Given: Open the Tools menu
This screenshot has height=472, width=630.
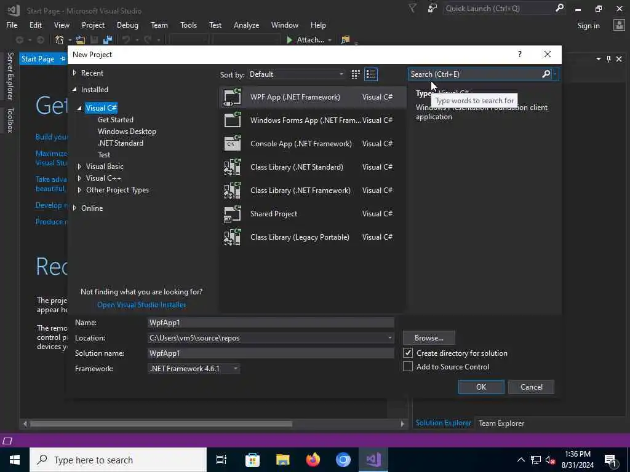Looking at the screenshot, I should [188, 25].
